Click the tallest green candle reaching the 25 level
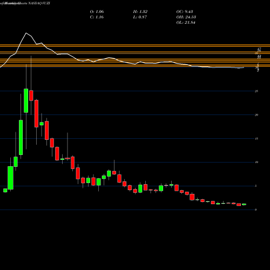Screen dimensions: 270x270 click(x=26, y=100)
